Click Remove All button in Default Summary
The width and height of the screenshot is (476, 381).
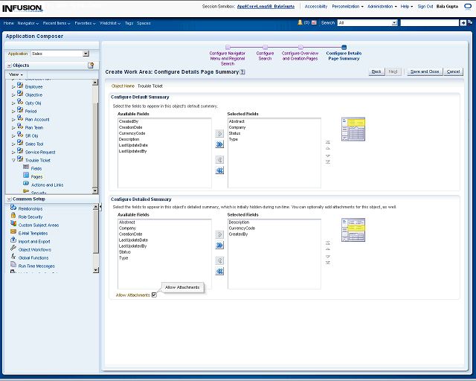point(219,170)
